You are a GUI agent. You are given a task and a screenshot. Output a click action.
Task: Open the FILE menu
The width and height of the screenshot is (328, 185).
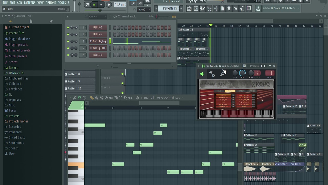click(x=5, y=3)
